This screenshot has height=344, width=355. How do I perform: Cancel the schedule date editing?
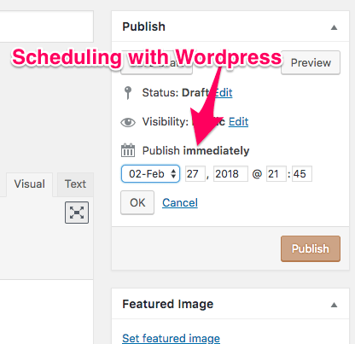coord(180,203)
